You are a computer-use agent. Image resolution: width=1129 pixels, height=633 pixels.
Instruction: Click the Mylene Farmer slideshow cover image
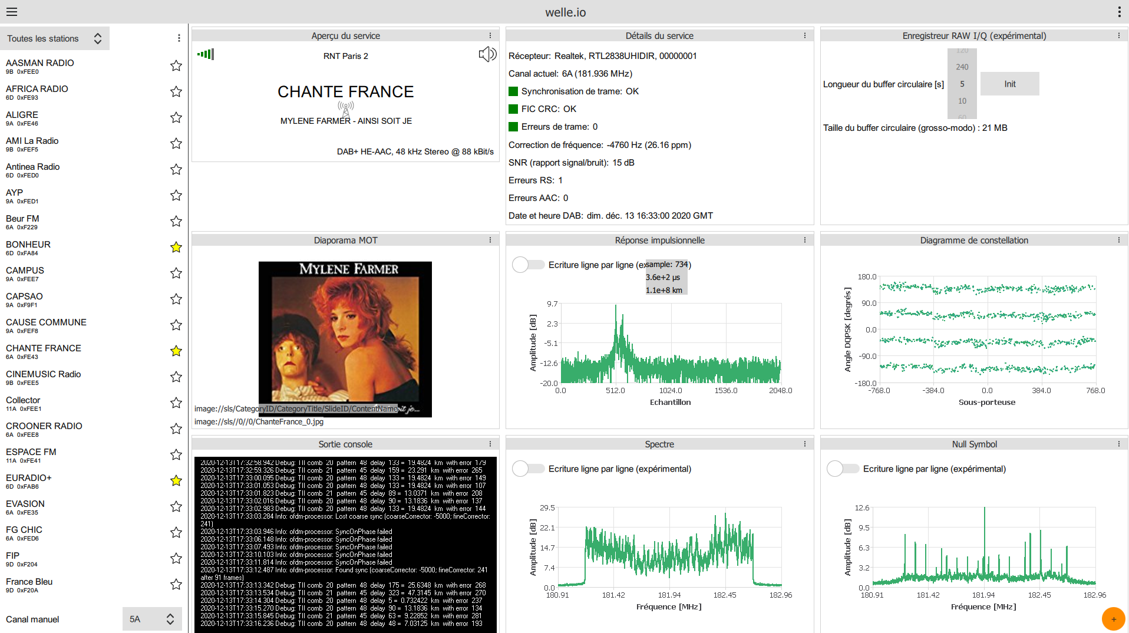pos(345,339)
